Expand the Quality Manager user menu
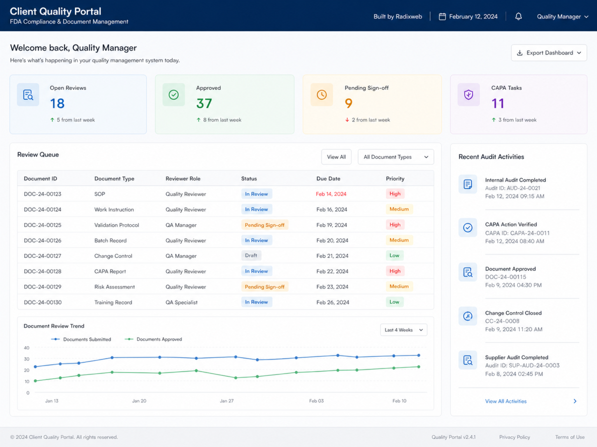Viewport: 597px width, 447px height. click(x=563, y=17)
